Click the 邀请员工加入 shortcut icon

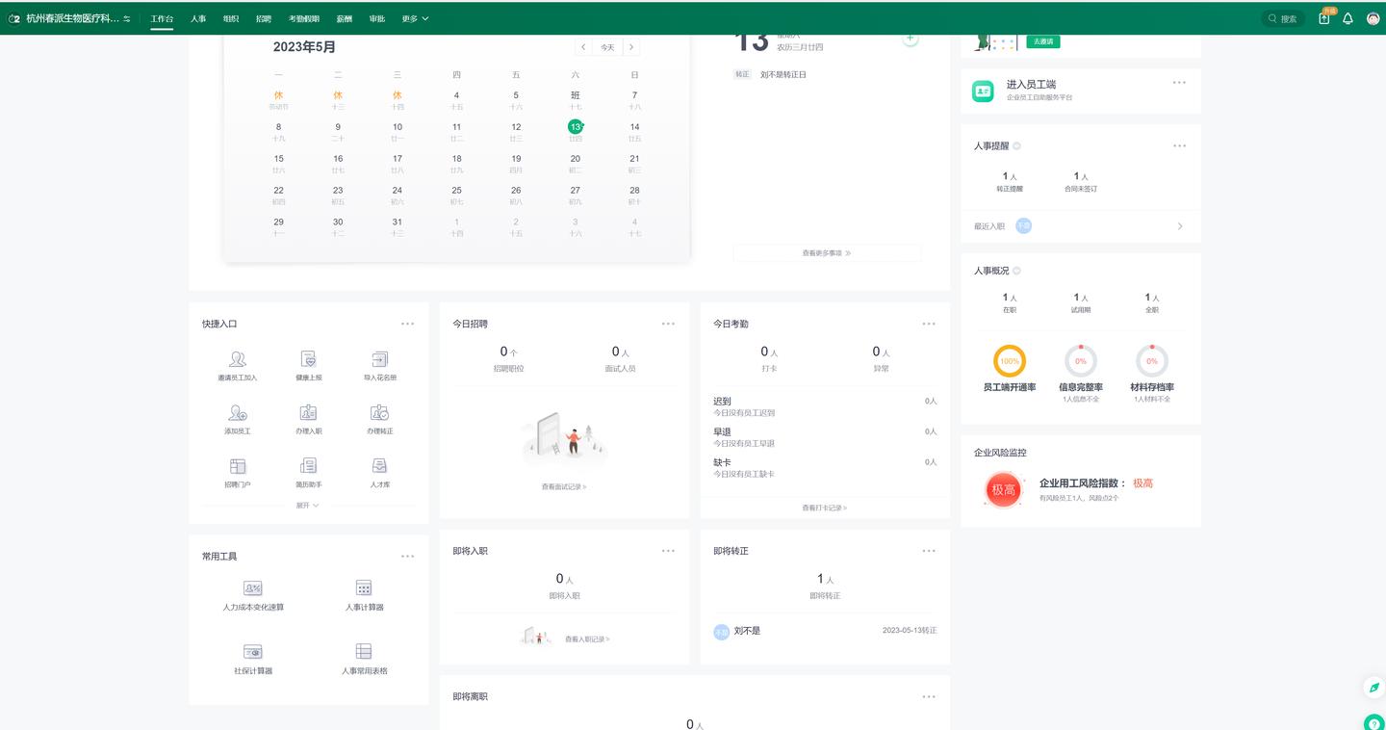pyautogui.click(x=238, y=359)
